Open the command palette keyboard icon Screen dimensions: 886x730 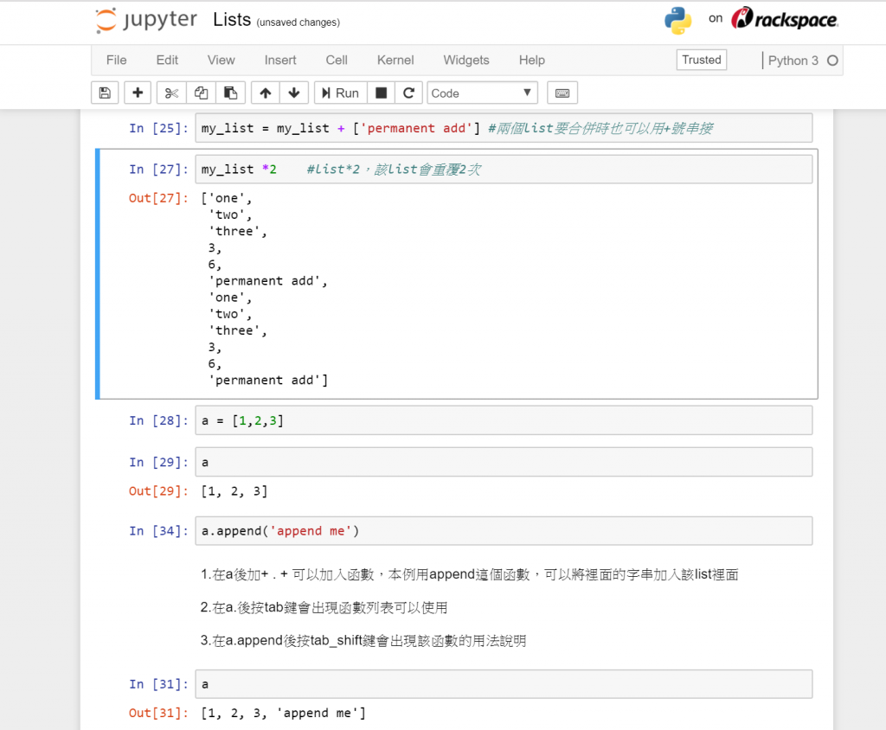(562, 93)
